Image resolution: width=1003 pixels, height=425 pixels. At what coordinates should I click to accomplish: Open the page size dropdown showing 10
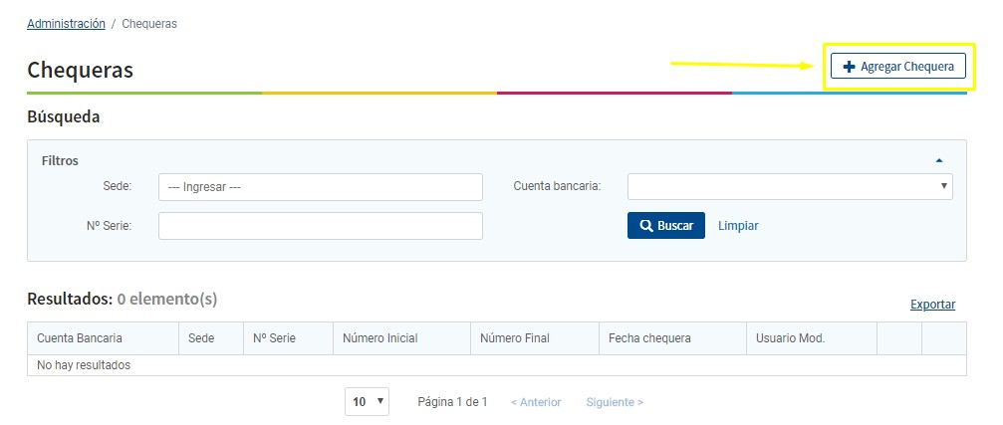pyautogui.click(x=367, y=402)
